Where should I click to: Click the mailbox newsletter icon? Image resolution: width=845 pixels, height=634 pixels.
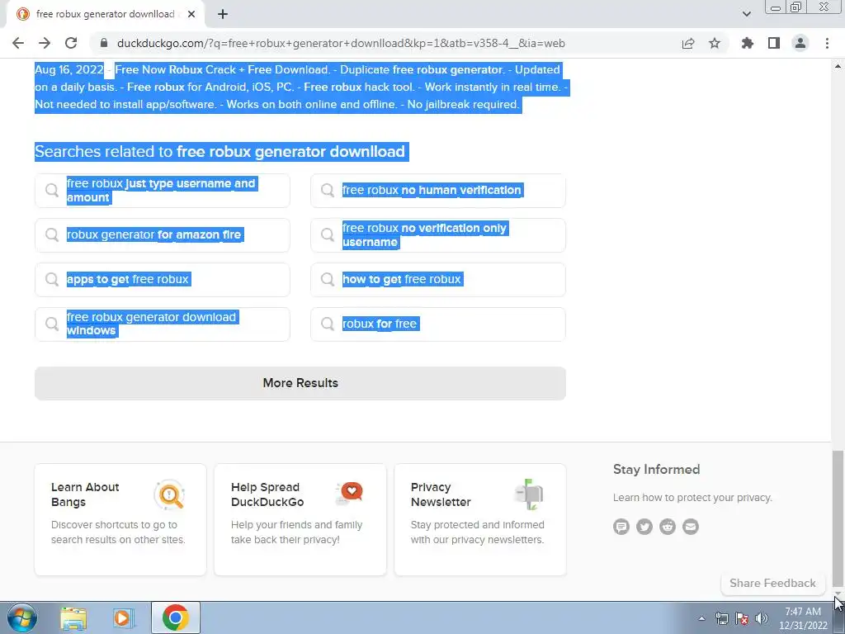[x=529, y=494]
